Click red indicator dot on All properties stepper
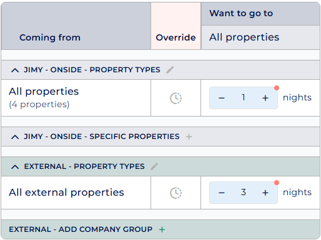This screenshot has width=321, height=240. tap(277, 88)
